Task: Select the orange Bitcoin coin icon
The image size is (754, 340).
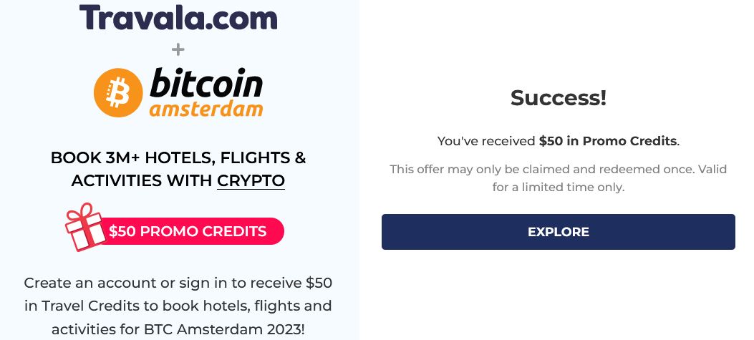Action: point(118,92)
